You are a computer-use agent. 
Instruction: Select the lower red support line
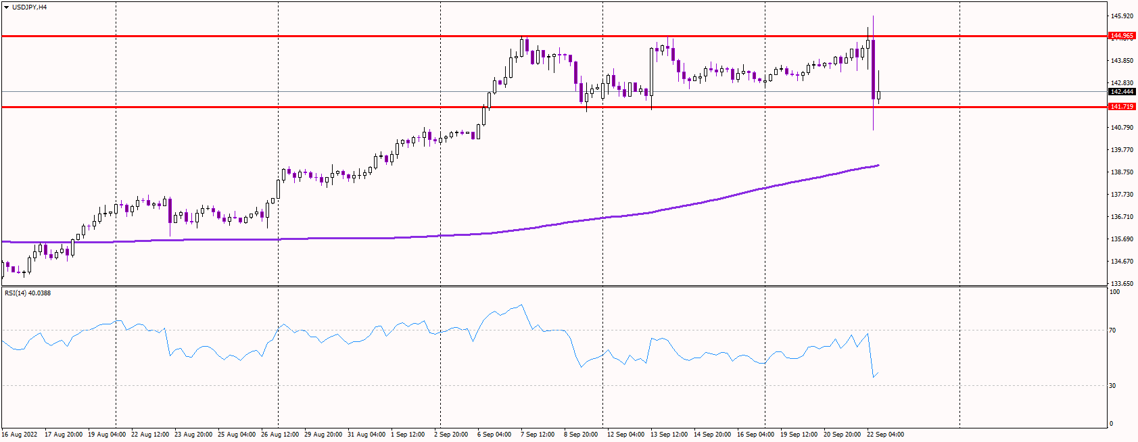[x=554, y=107]
